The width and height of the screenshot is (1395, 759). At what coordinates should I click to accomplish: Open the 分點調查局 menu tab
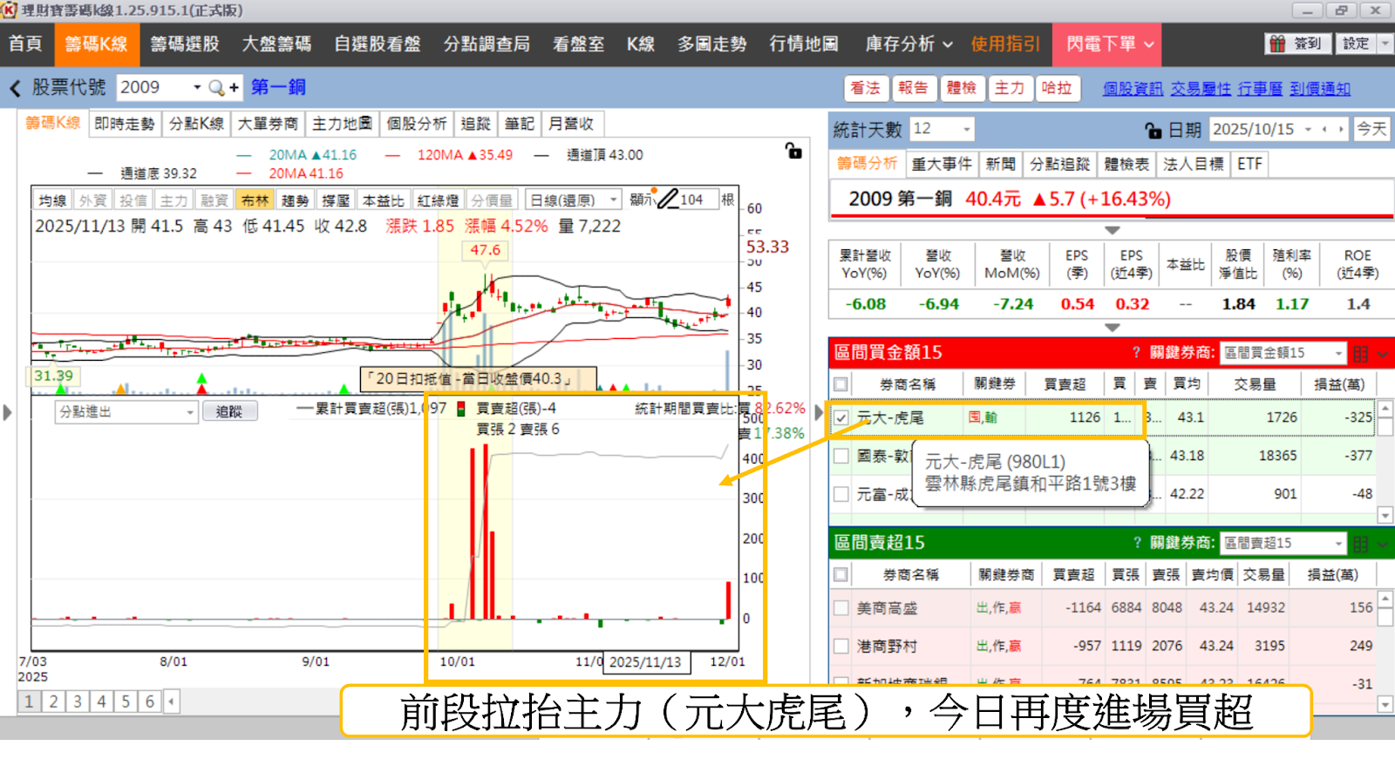point(487,44)
